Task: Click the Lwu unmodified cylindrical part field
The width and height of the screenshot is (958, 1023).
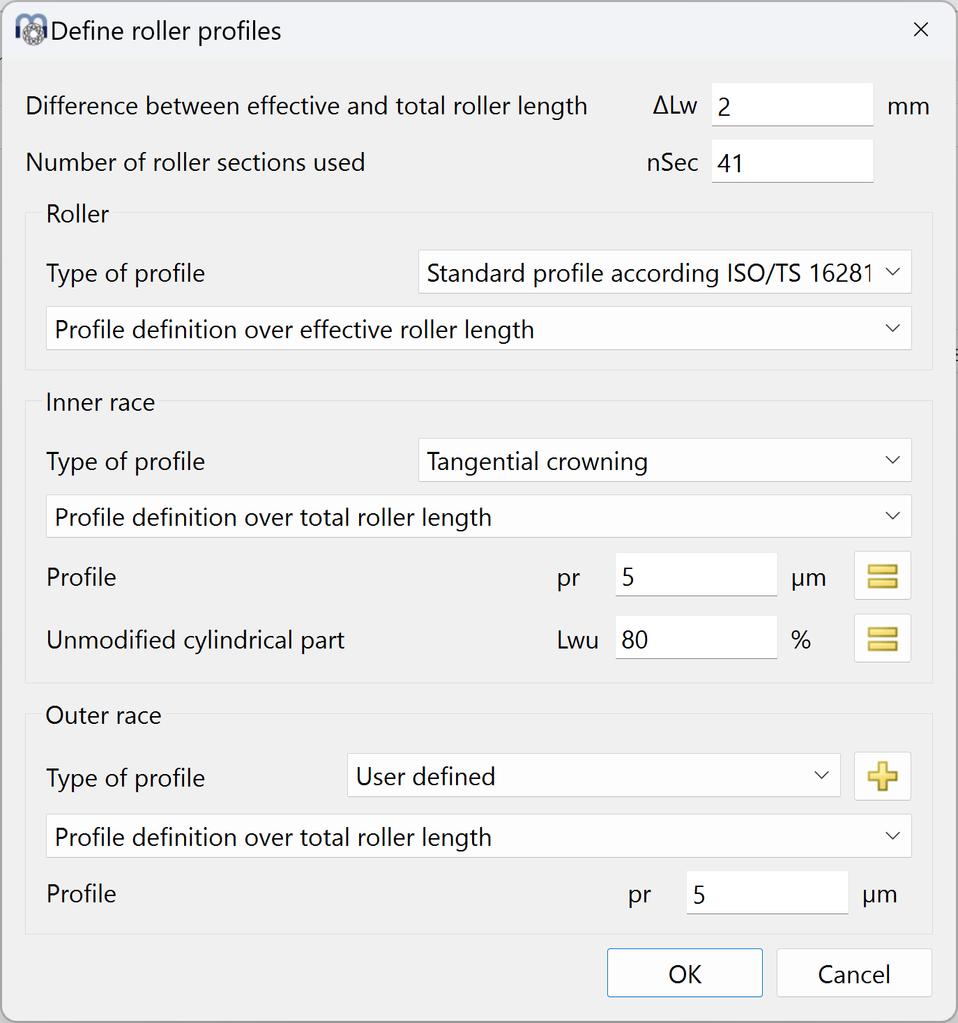Action: (x=695, y=639)
